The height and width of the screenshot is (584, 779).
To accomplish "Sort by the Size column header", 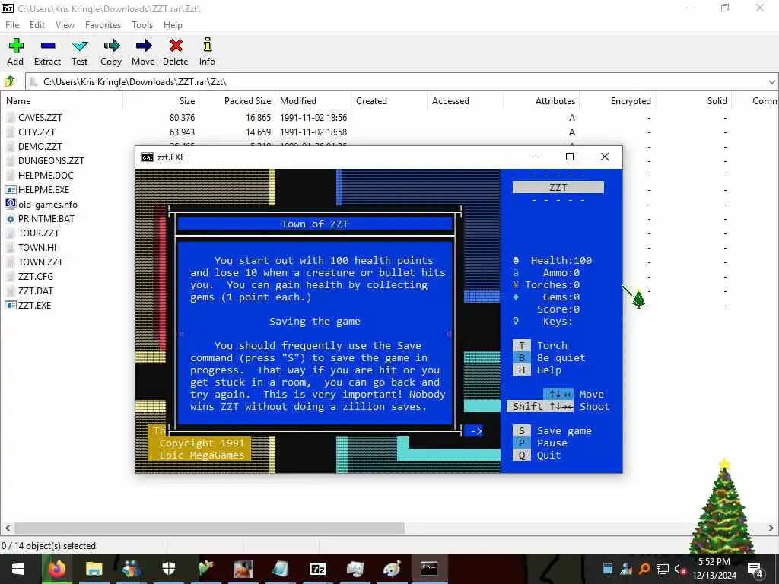I will [x=161, y=101].
